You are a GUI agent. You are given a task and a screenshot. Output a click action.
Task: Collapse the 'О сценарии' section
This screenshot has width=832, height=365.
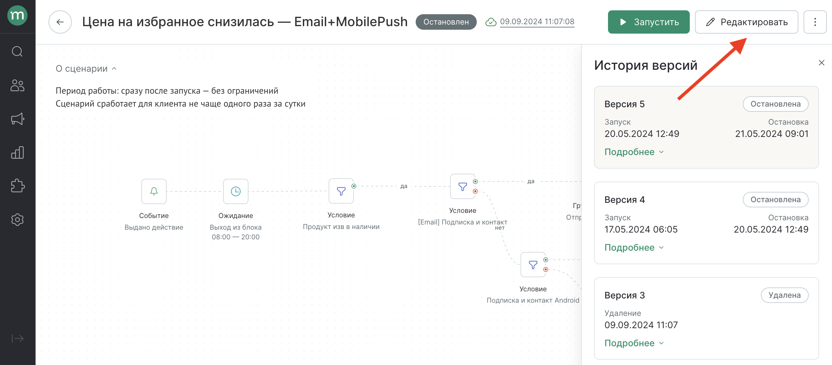[86, 68]
